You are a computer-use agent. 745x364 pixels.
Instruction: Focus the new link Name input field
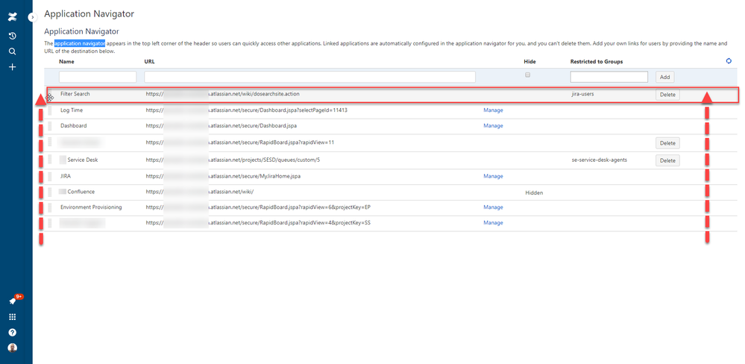pos(98,77)
